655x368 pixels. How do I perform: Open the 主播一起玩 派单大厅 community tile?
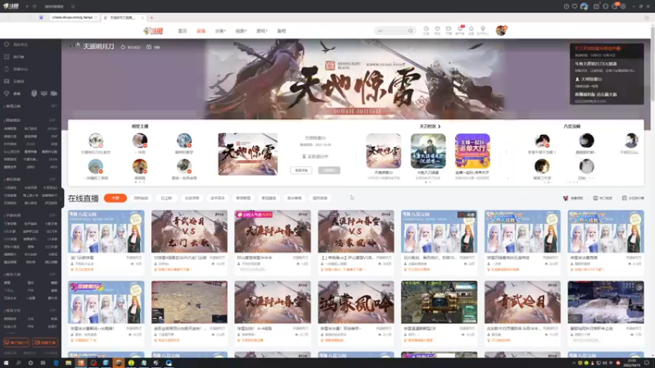472,151
